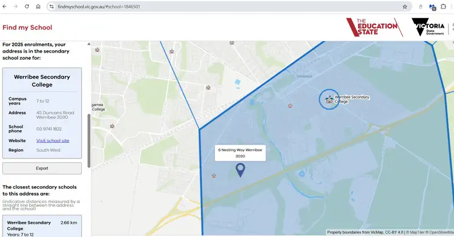Click the blue address pin on map
454x237 pixels.
tap(240, 170)
